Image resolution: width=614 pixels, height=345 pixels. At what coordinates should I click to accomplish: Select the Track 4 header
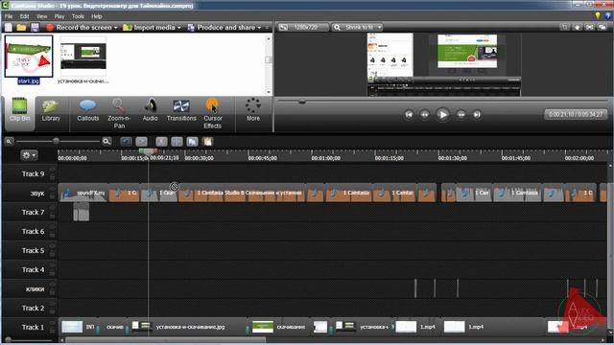pyautogui.click(x=30, y=269)
